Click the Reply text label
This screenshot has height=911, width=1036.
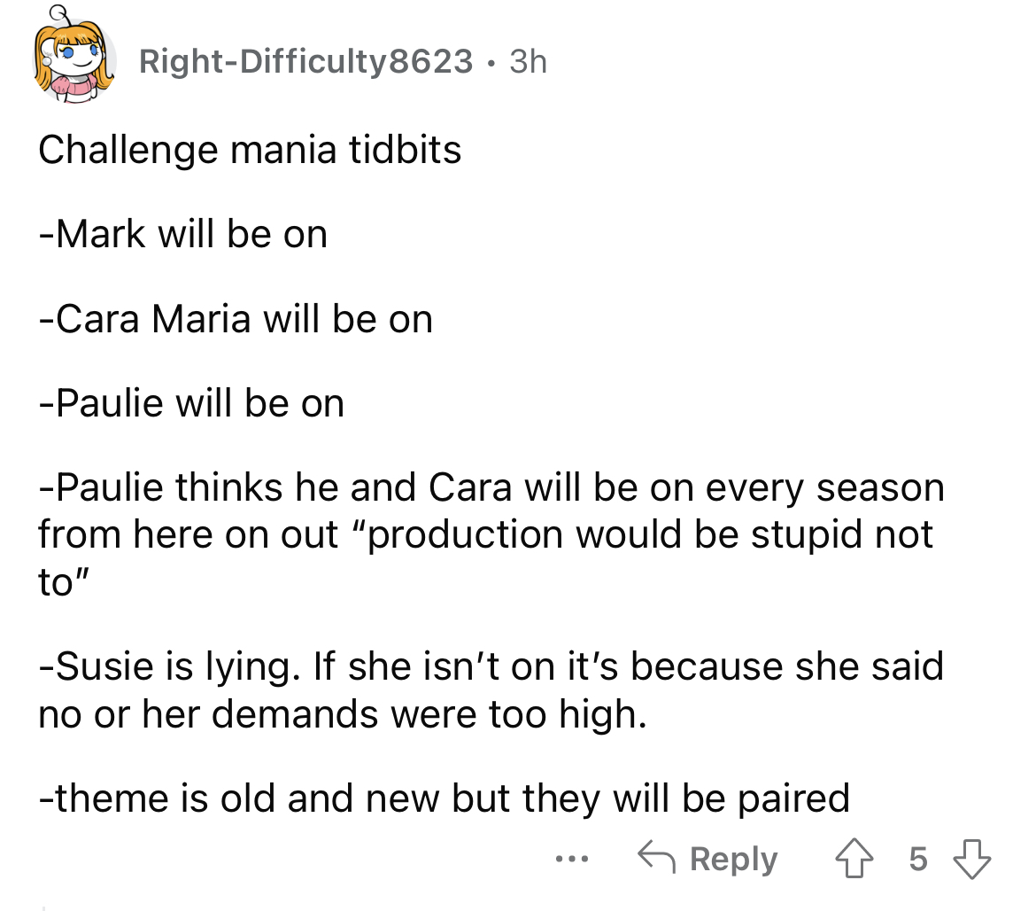[x=733, y=859]
